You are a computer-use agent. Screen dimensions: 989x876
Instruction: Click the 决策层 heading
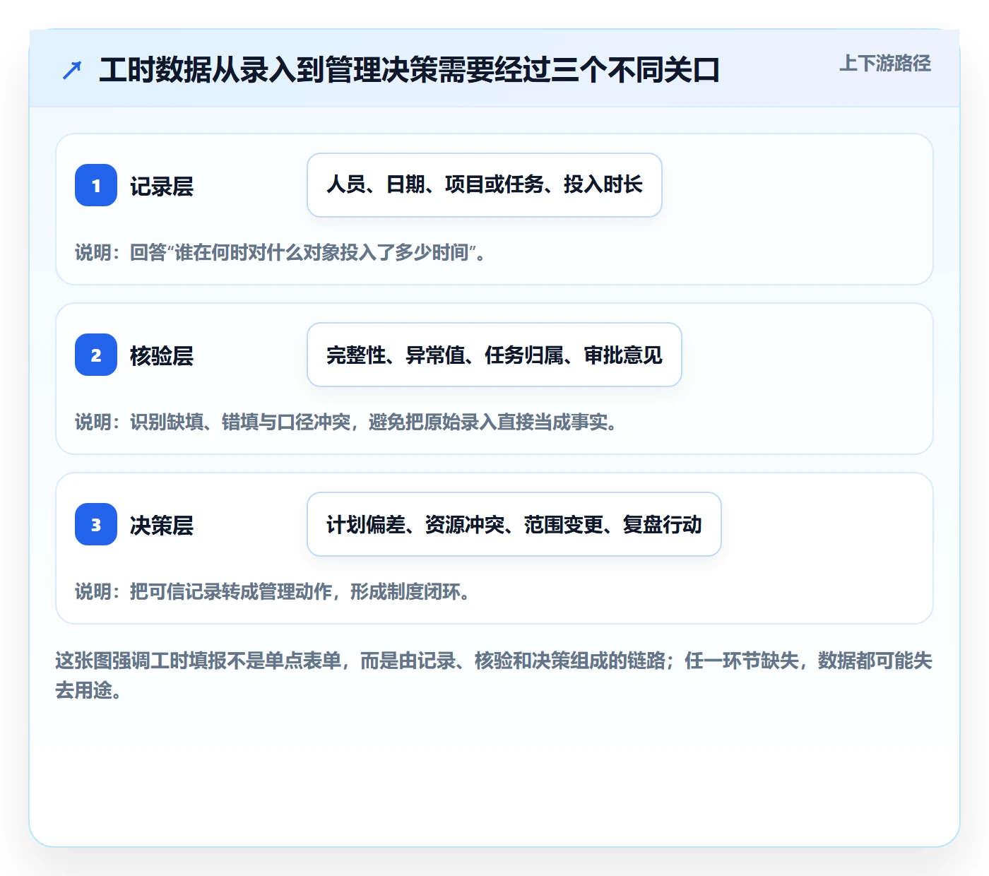coord(162,526)
